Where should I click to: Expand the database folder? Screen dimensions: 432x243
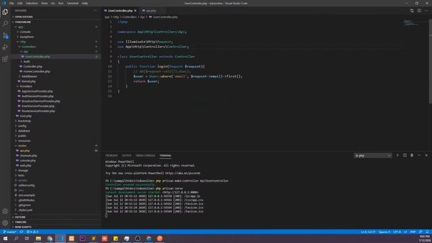[24, 131]
